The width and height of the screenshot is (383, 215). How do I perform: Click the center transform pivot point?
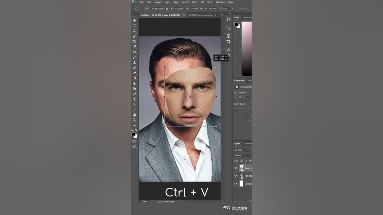pyautogui.click(x=190, y=97)
